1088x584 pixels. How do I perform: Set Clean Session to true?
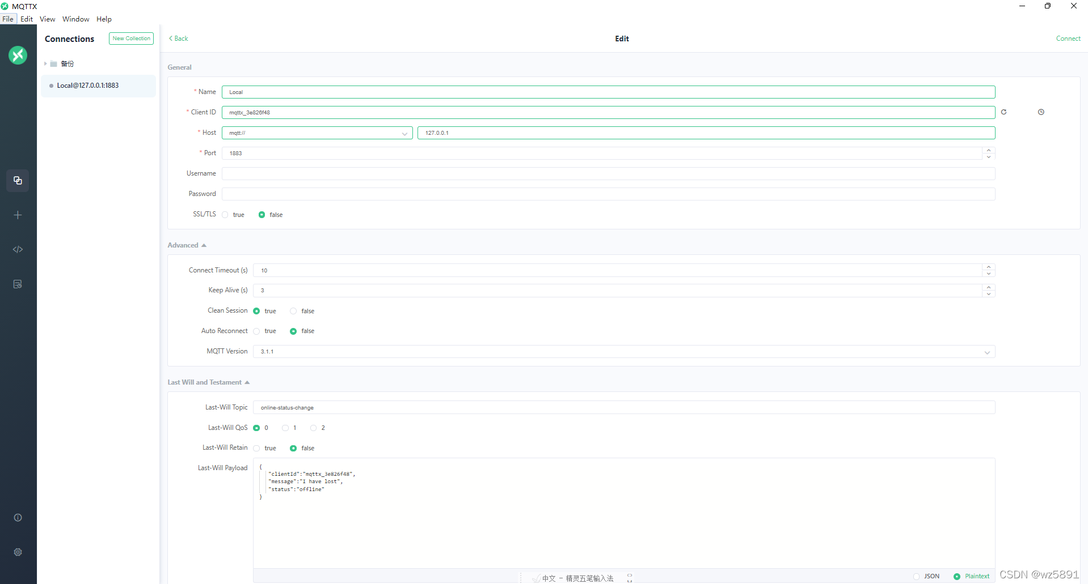pos(256,311)
